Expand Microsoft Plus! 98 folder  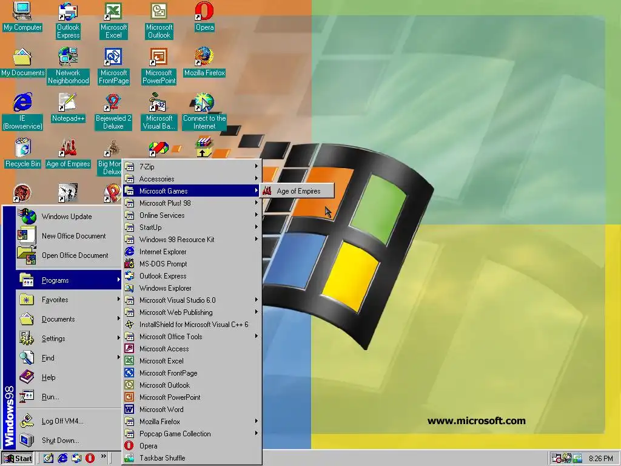click(x=192, y=203)
